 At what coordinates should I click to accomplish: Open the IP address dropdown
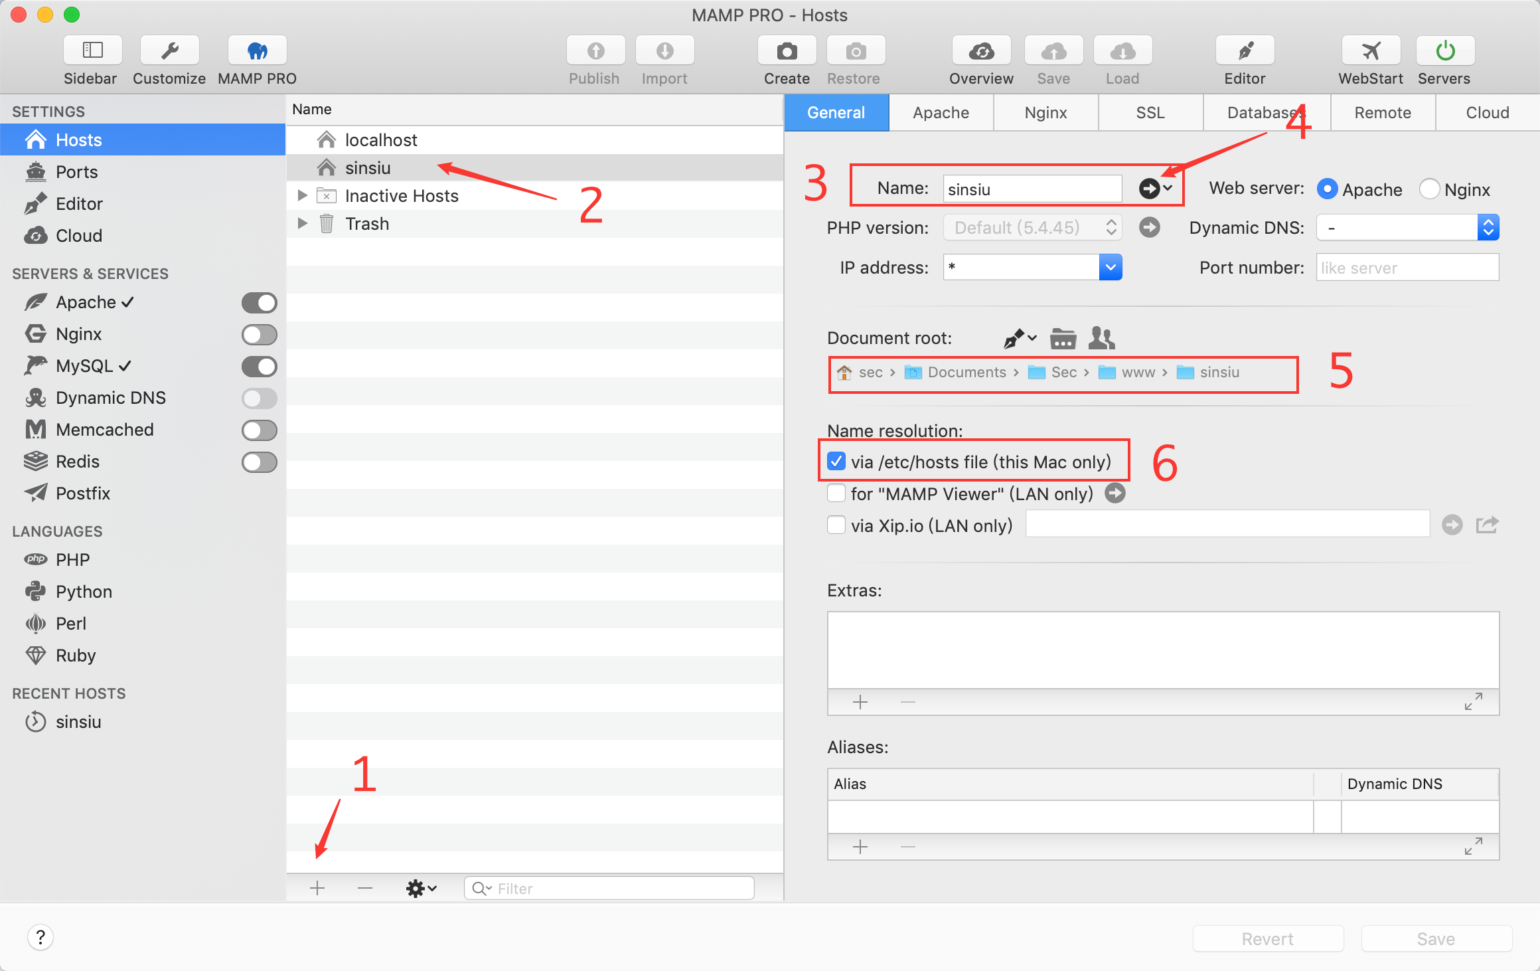pyautogui.click(x=1111, y=268)
